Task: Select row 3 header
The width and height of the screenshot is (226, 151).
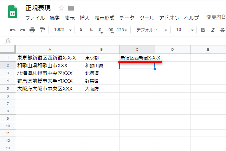Action: click(x=8, y=73)
